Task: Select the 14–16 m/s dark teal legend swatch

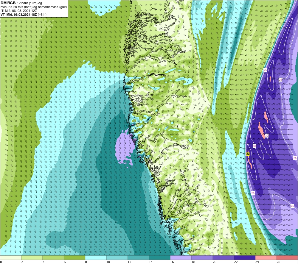Action: click(x=160, y=257)
